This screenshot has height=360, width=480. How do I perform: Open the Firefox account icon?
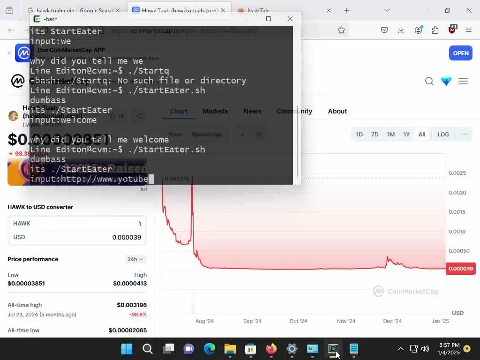pos(419,30)
